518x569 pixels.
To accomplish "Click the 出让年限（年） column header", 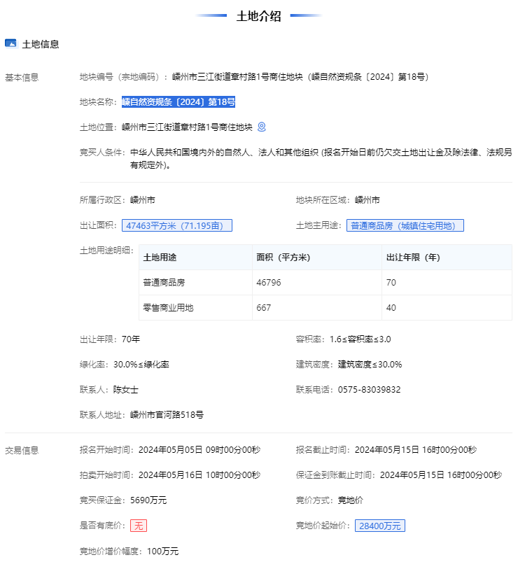I will 413,258.
